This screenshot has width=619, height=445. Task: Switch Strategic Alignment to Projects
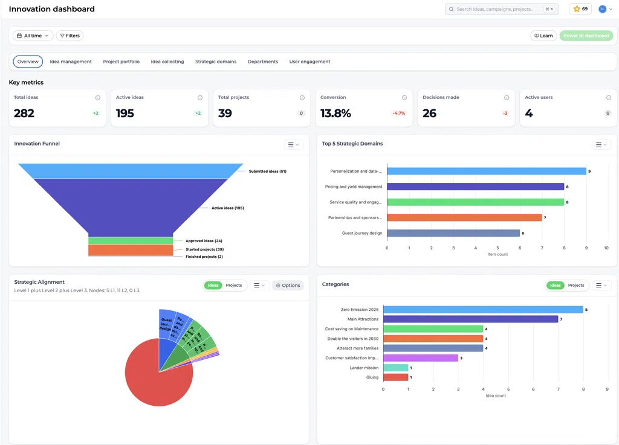click(x=234, y=286)
